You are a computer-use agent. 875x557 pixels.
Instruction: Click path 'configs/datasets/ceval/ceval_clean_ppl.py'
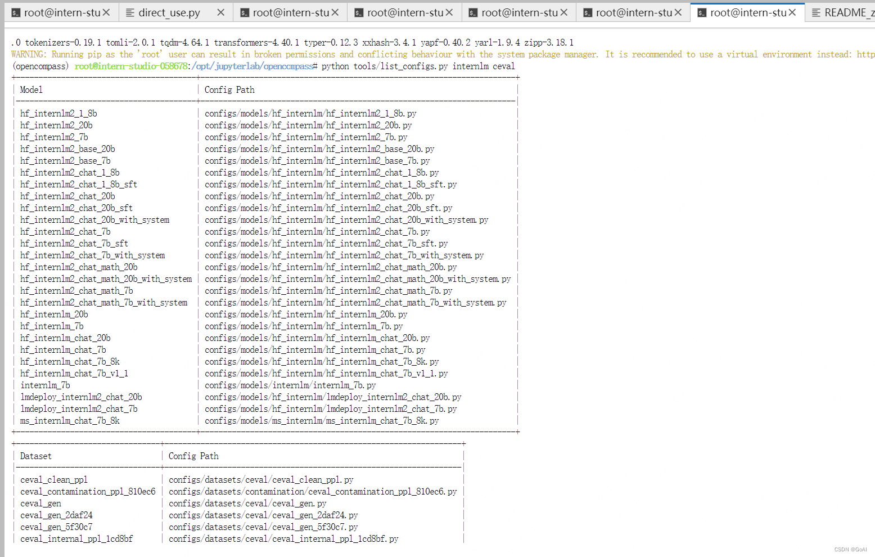coord(261,480)
